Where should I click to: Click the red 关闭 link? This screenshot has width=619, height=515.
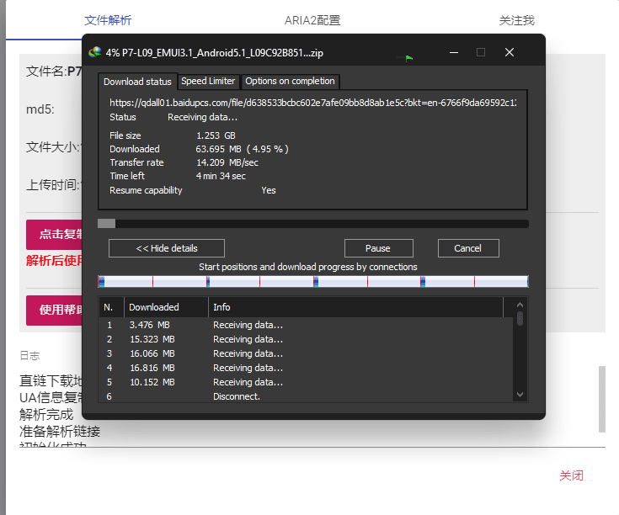[571, 475]
